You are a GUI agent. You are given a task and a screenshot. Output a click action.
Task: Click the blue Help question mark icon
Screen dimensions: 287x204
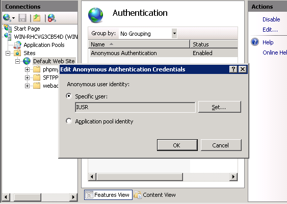(x=255, y=42)
